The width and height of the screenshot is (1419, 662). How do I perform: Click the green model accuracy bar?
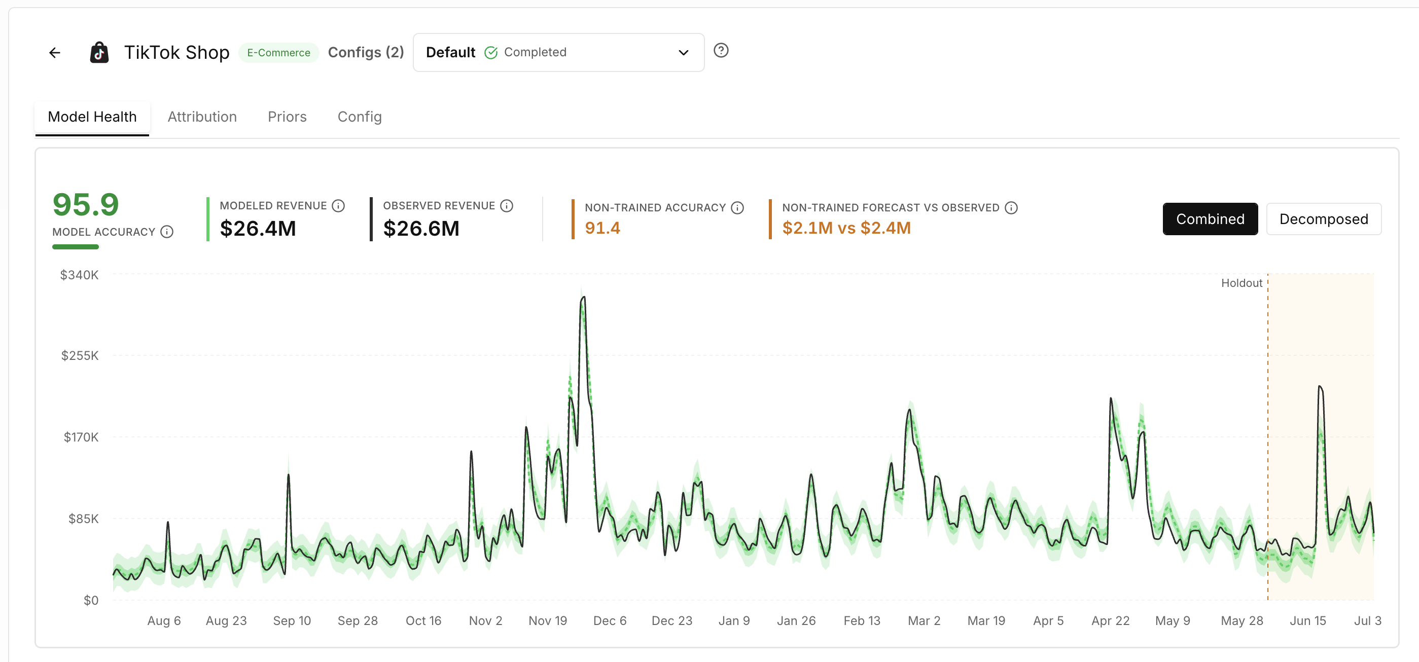pos(76,247)
